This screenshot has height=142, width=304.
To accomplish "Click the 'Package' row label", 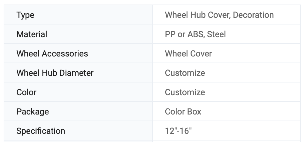I will [x=32, y=111].
